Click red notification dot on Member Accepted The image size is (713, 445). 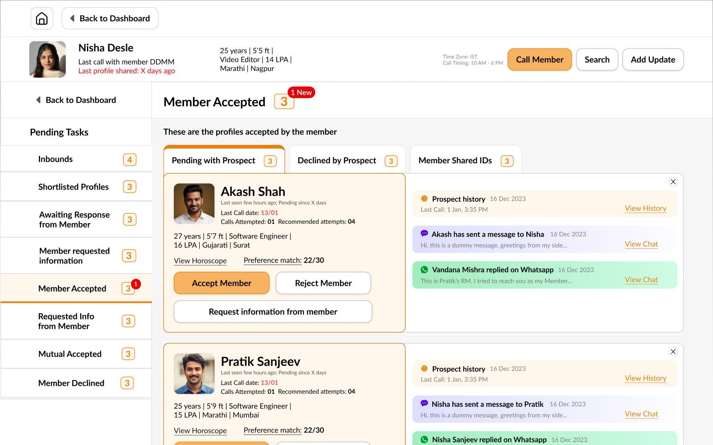136,284
